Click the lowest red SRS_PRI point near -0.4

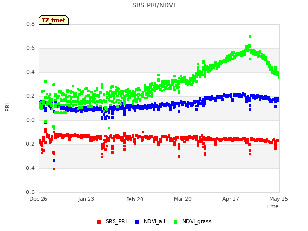(x=54, y=169)
